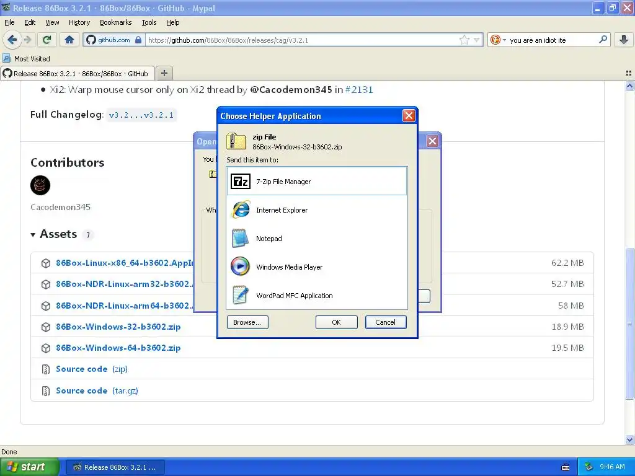Reload the page with the refresh icon
The width and height of the screenshot is (635, 476).
(x=47, y=40)
